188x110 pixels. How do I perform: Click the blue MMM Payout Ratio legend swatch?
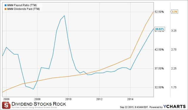(5, 5)
